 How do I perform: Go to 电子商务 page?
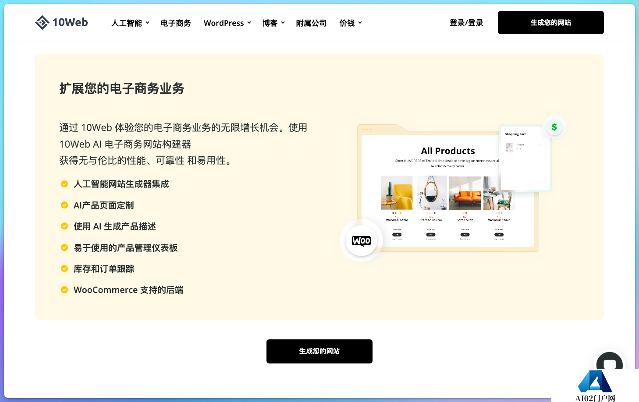(176, 23)
